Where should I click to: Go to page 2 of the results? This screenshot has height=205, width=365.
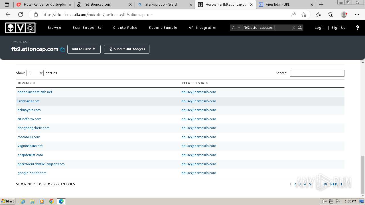295,184
